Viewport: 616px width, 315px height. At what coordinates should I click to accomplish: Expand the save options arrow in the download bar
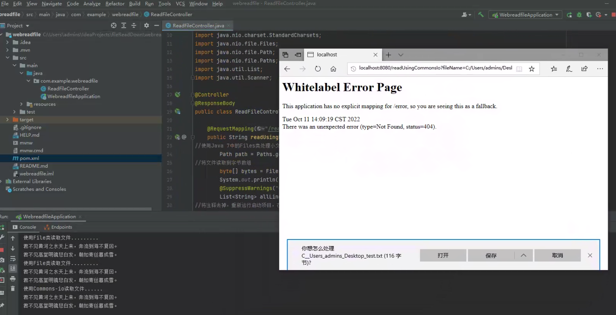(x=523, y=256)
